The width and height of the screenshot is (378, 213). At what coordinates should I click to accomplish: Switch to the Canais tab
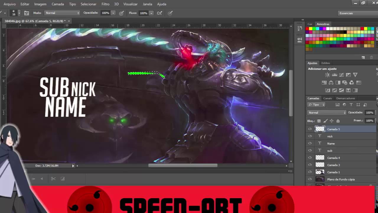(328, 98)
